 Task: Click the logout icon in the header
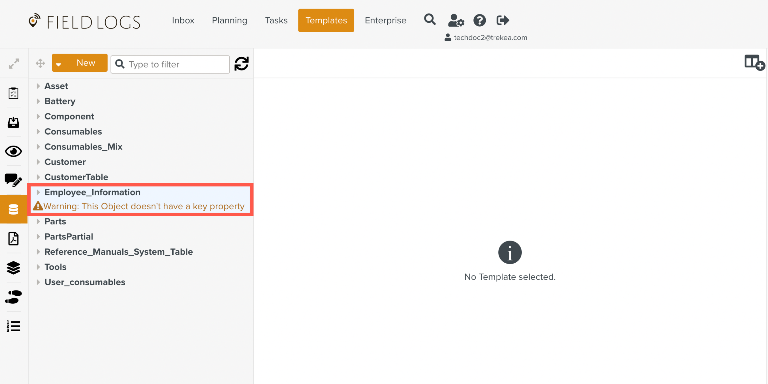pyautogui.click(x=503, y=20)
